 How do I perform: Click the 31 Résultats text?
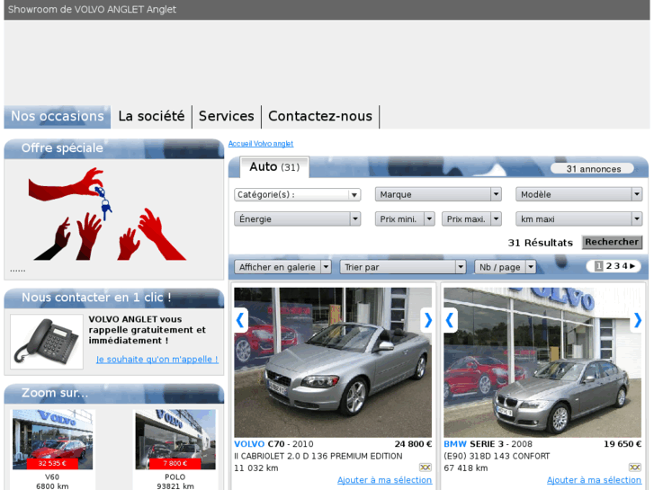pyautogui.click(x=540, y=243)
